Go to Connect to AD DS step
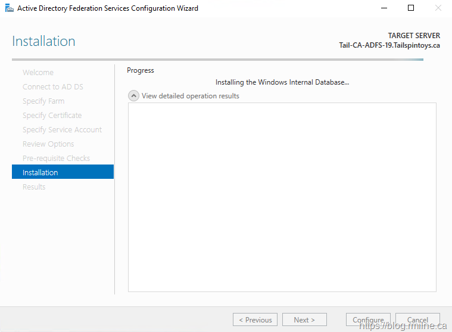 53,87
